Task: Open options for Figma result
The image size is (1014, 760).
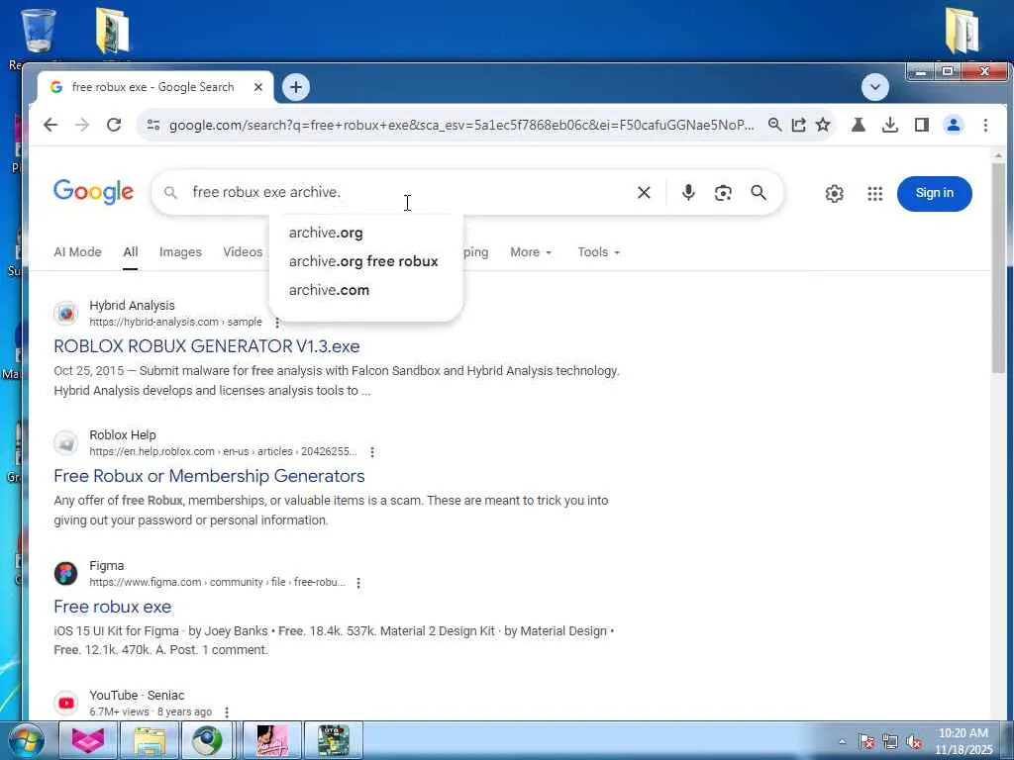Action: click(x=358, y=582)
